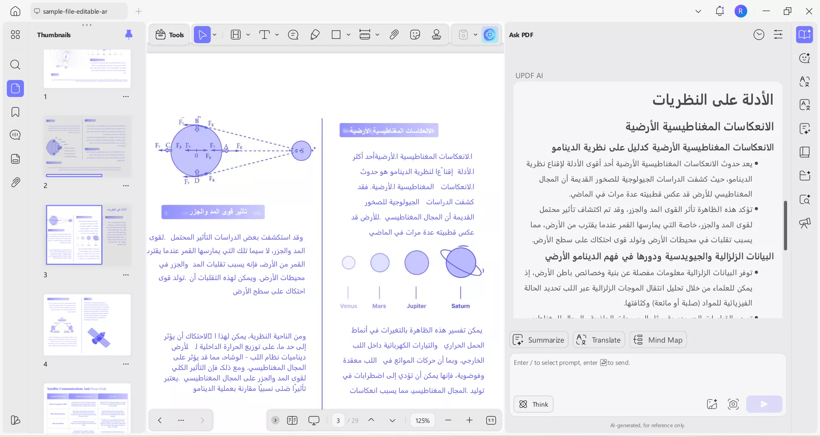Screen dimensions: 820x437
Task: Expand the selection tool dropdown
Action: click(x=214, y=35)
